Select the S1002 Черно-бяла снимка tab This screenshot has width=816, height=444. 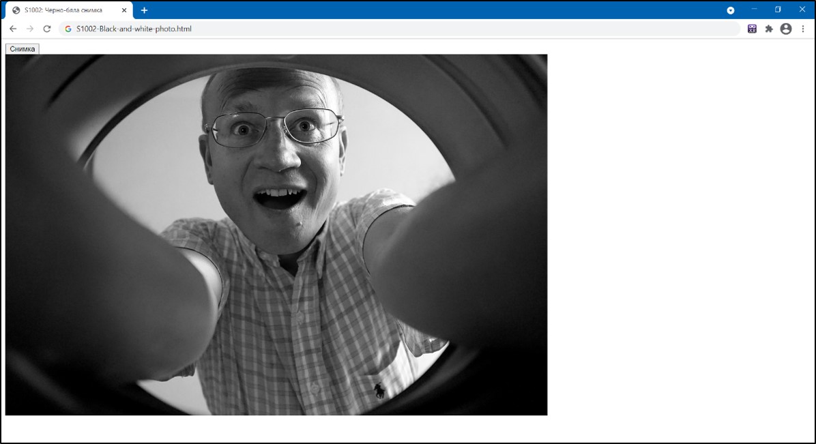click(65, 10)
